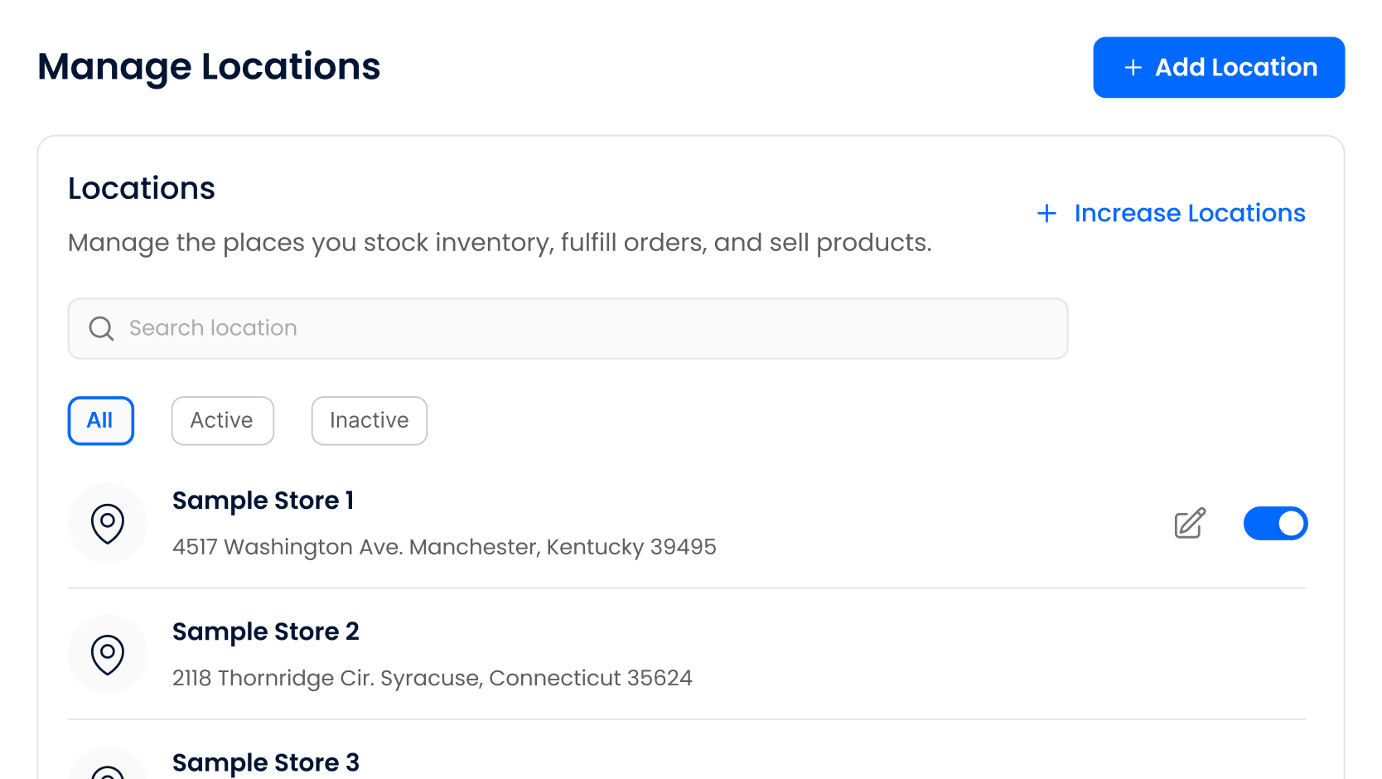Open the Increase Locations link
1382x779 pixels.
1189,213
